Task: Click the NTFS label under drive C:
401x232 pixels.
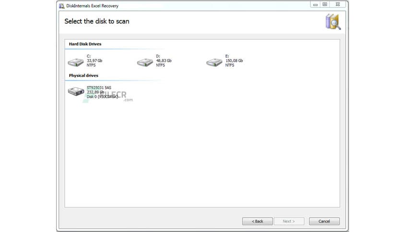Action: 91,65
